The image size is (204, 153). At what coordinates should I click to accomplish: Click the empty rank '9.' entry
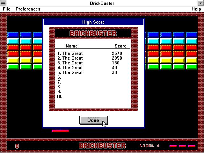coord(59,91)
